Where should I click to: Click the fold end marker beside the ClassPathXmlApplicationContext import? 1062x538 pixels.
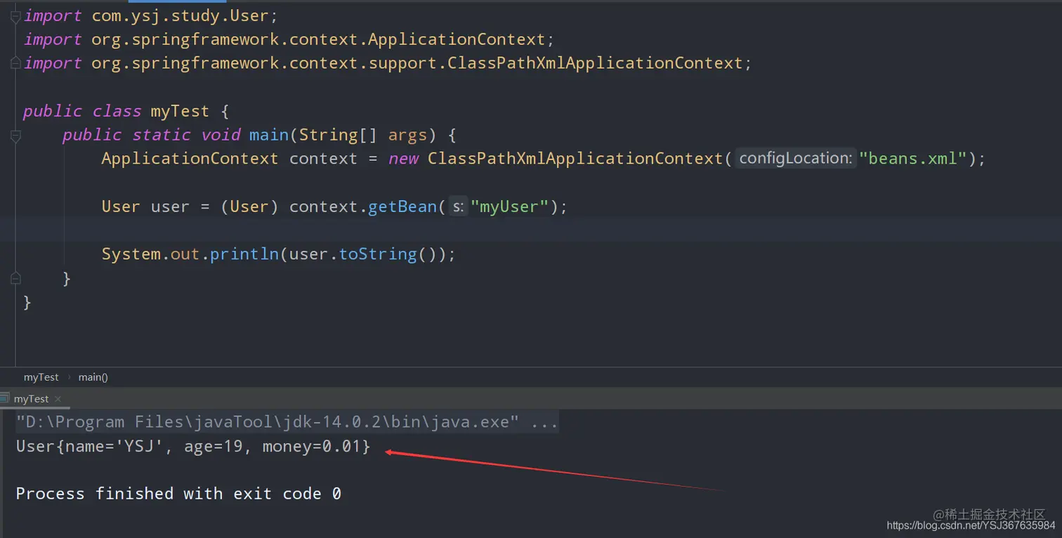click(x=15, y=64)
